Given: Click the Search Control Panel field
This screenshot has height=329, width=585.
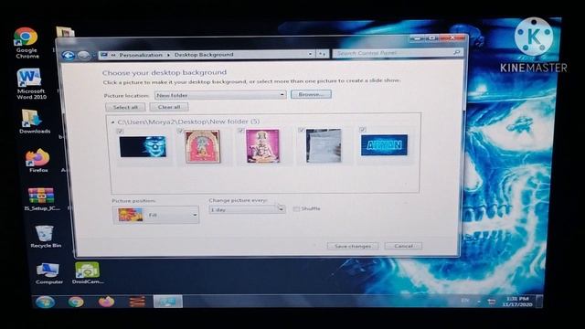Looking at the screenshot, I should [x=398, y=53].
